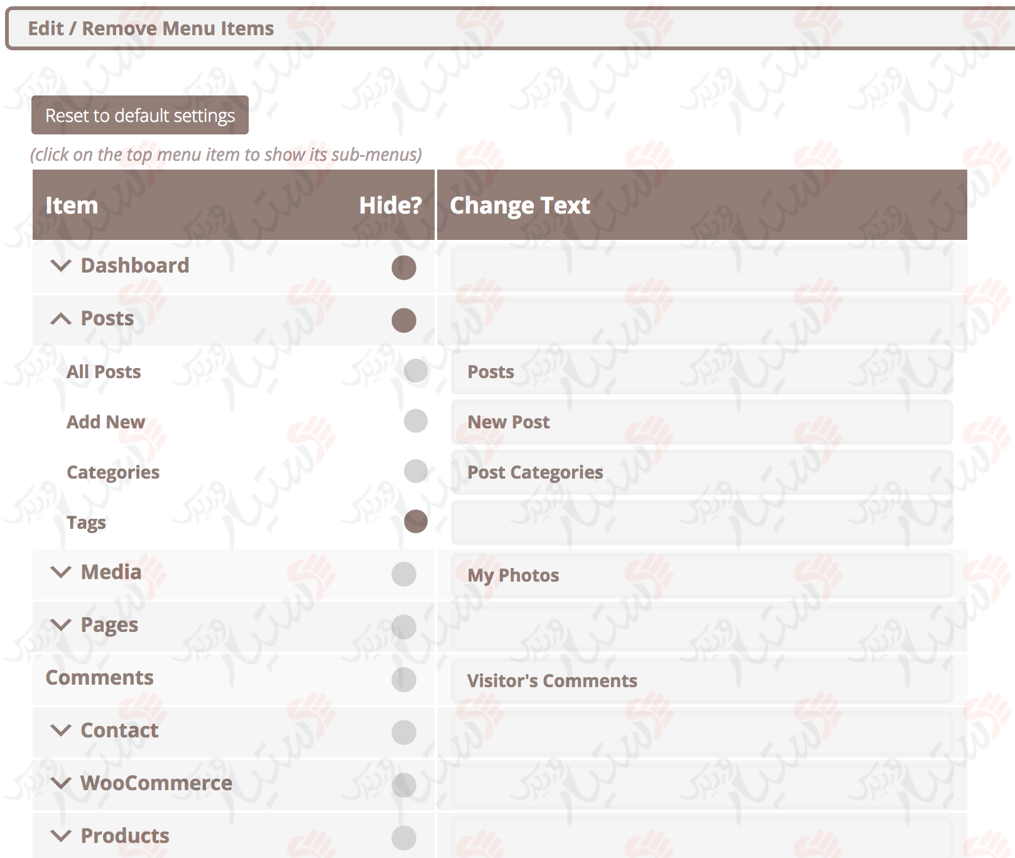Edit the 'New Post' change text field

(x=702, y=422)
